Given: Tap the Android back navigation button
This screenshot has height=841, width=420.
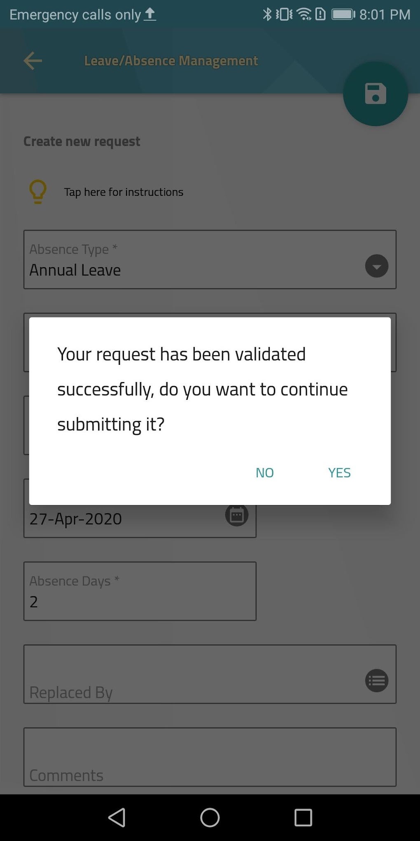Looking at the screenshot, I should tap(117, 818).
